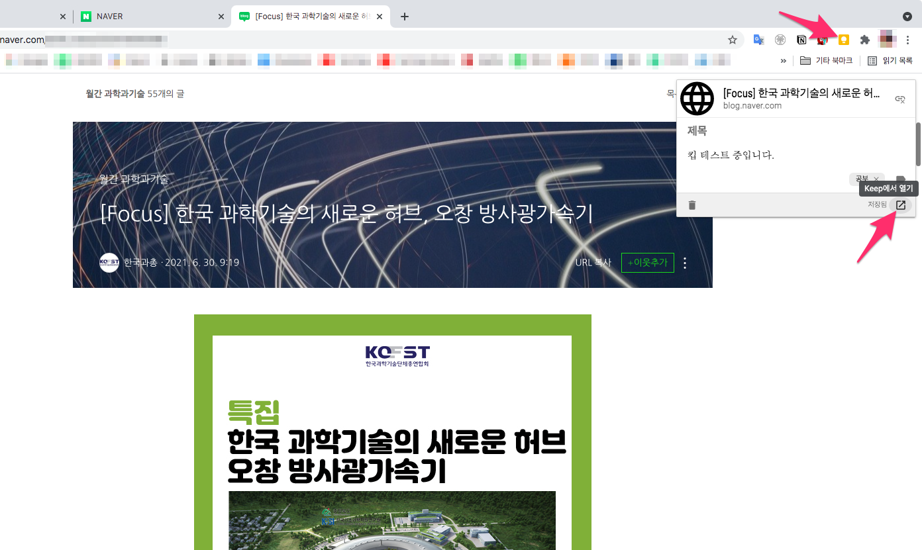Click the 한국과총 author name
Viewport: 922px width, 550px height.
coord(140,263)
